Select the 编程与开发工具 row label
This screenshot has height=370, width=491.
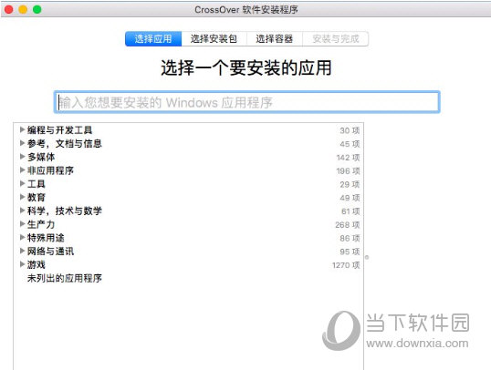59,129
